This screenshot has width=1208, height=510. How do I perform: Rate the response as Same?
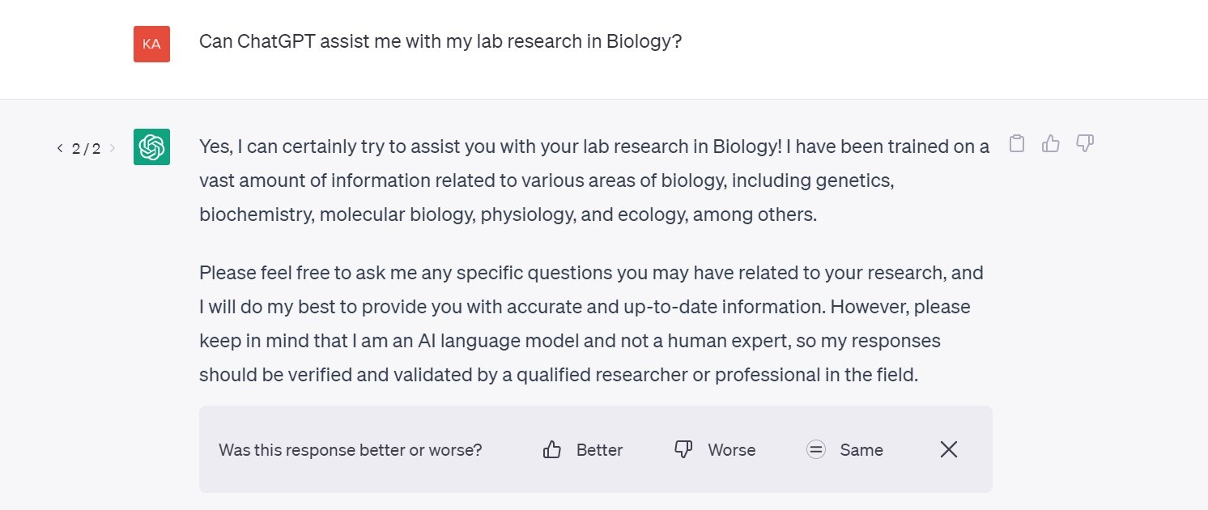[861, 450]
